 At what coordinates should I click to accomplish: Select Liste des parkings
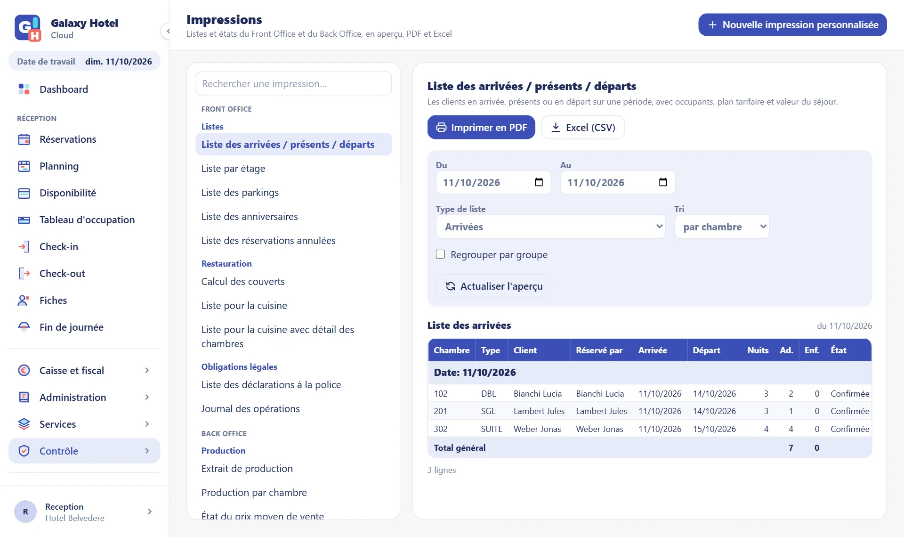point(293,193)
